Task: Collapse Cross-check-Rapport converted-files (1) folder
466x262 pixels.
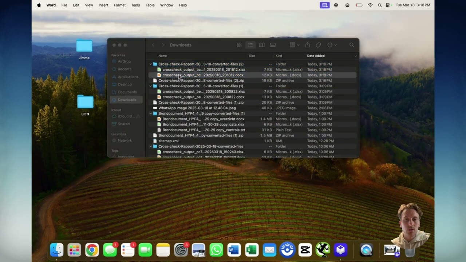Action: coord(151,86)
